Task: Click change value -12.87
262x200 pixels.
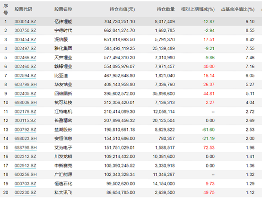Action: pos(208,22)
